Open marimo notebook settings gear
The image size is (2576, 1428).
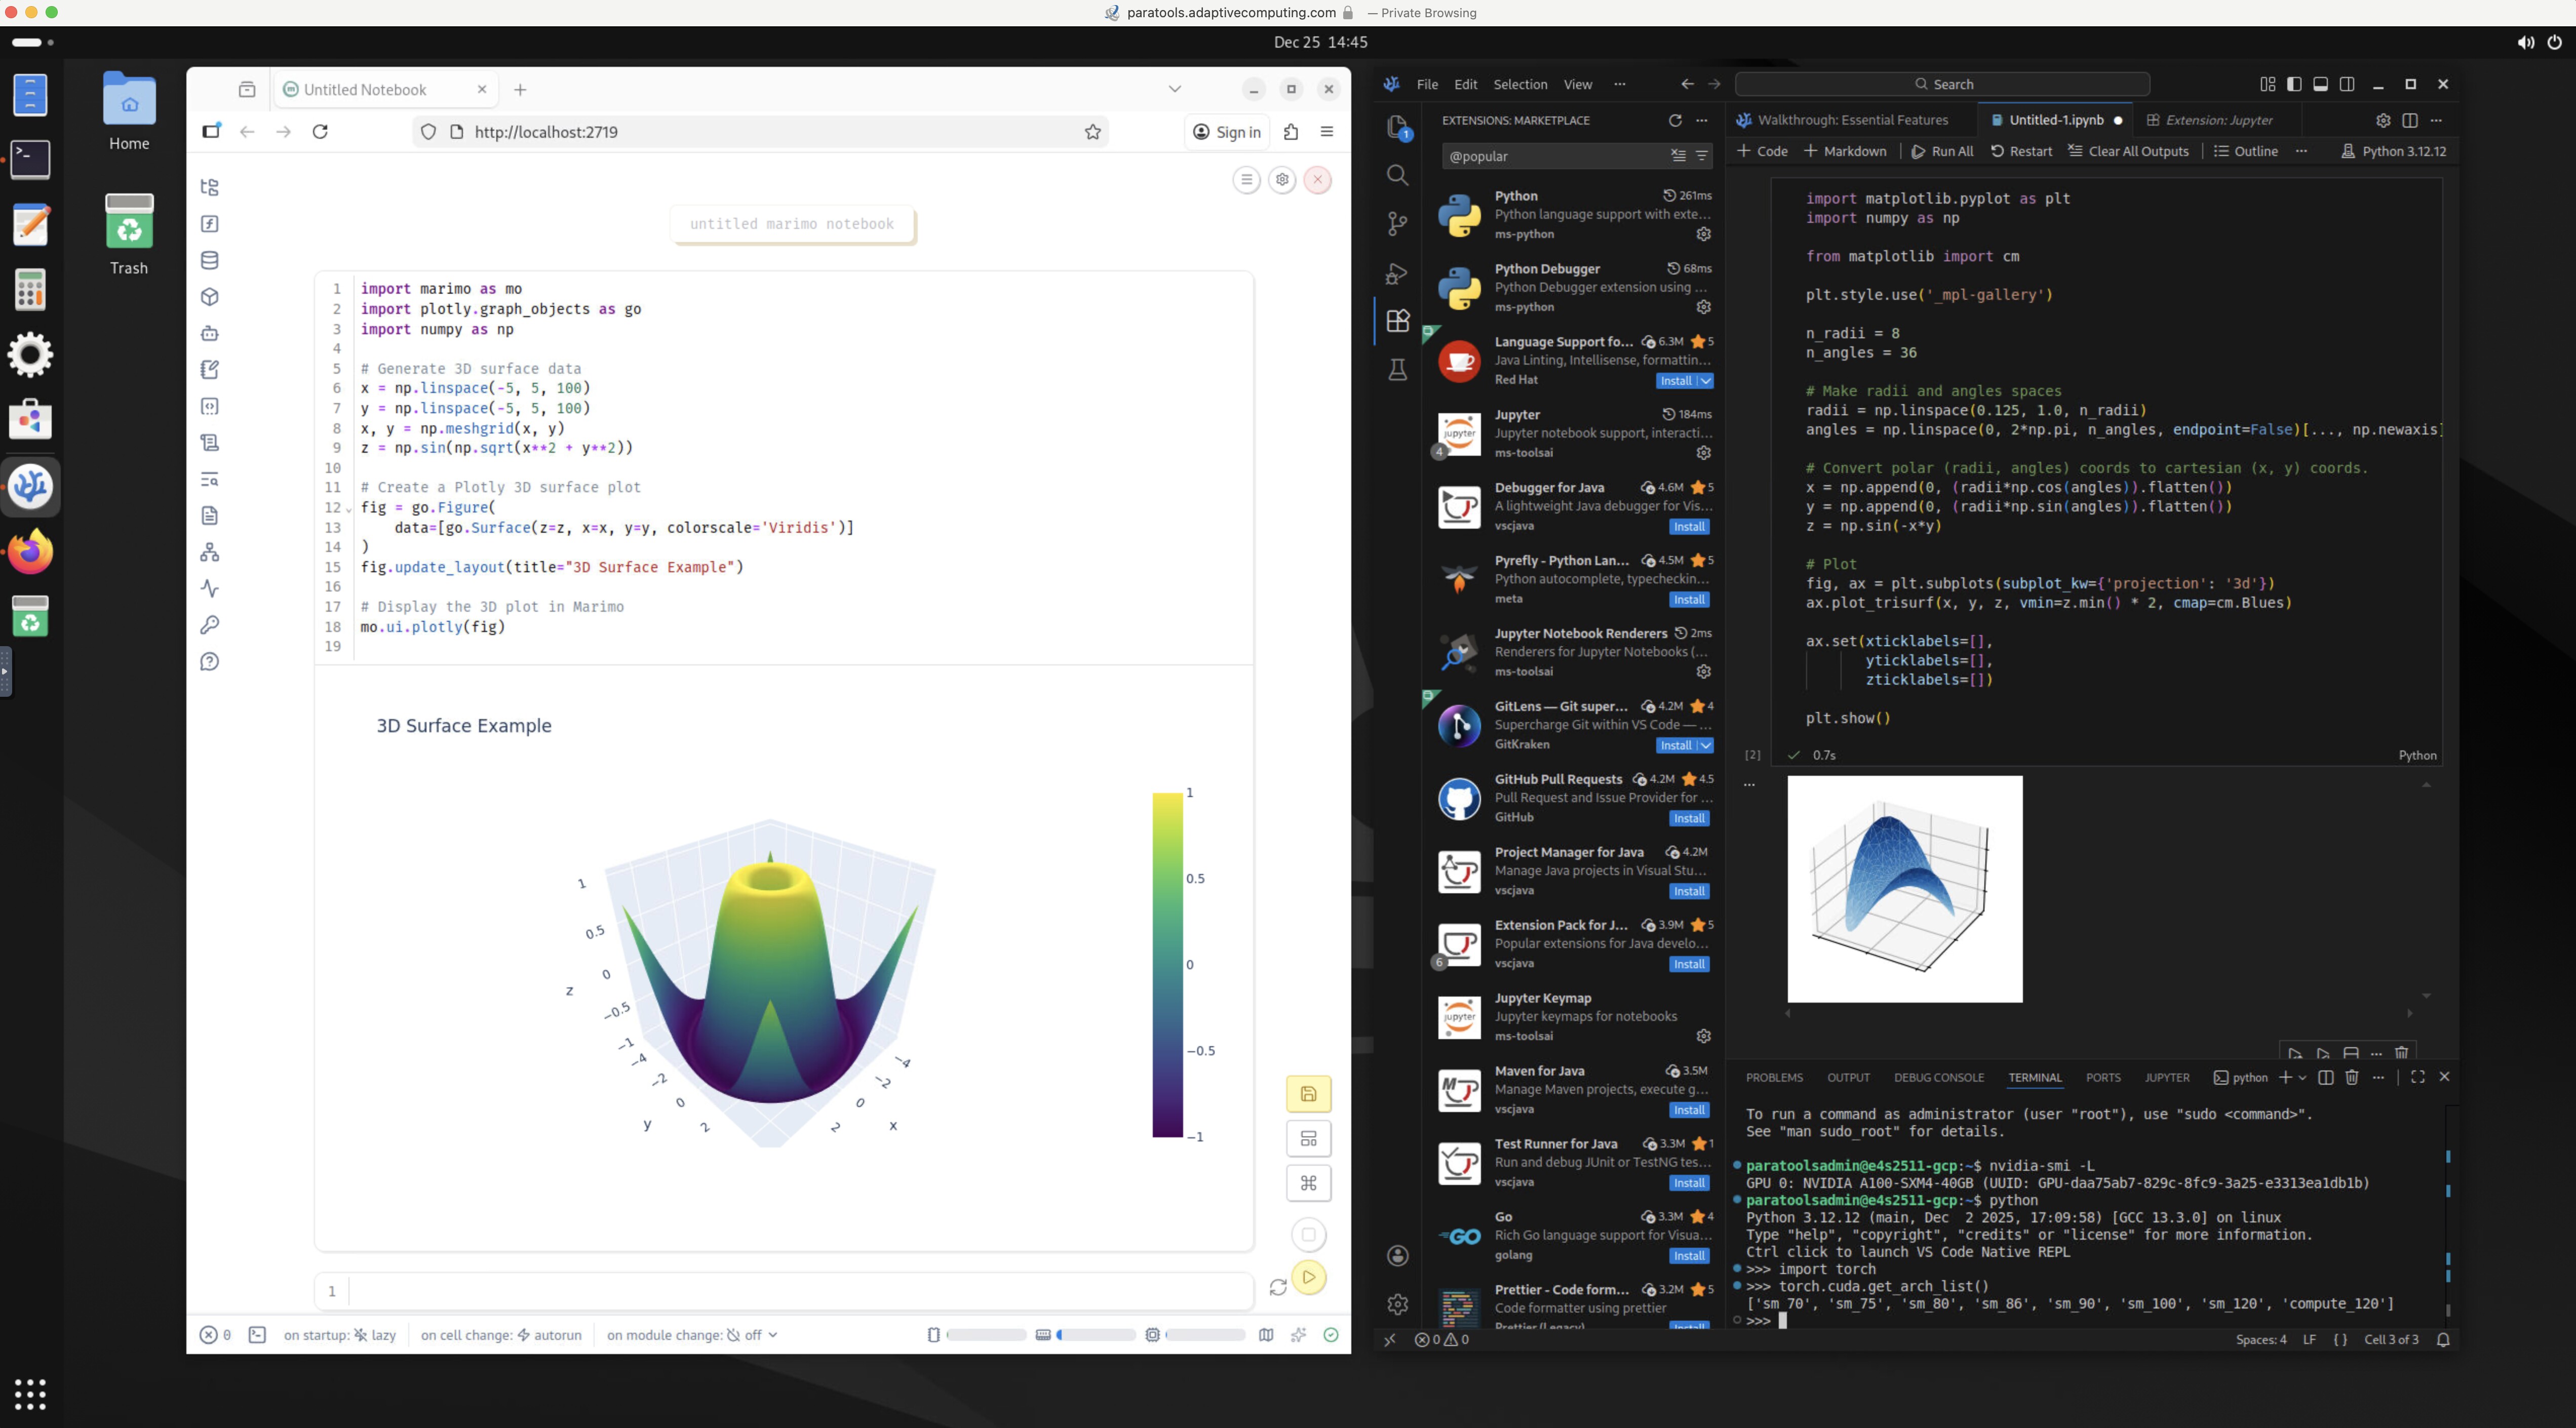coord(1282,180)
